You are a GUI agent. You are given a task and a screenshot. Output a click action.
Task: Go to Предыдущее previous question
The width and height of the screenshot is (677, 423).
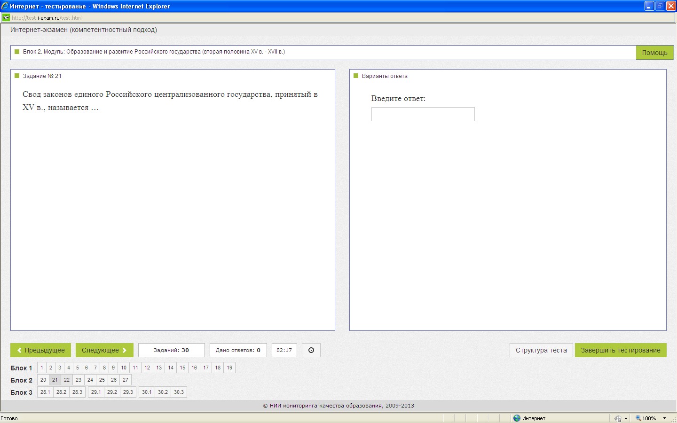(41, 350)
